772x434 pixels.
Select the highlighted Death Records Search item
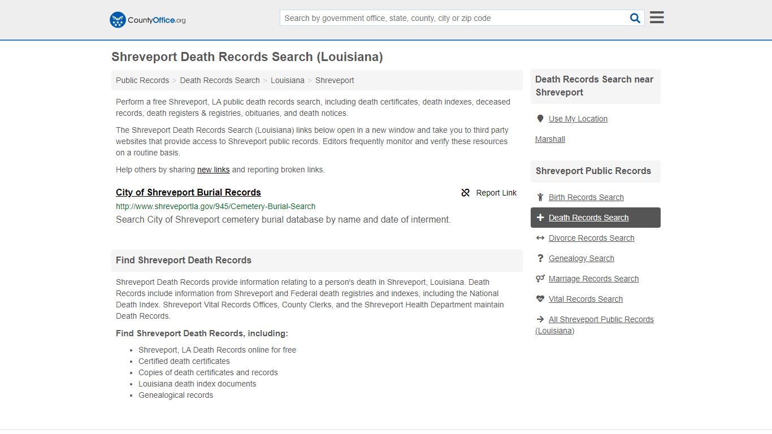[596, 218]
